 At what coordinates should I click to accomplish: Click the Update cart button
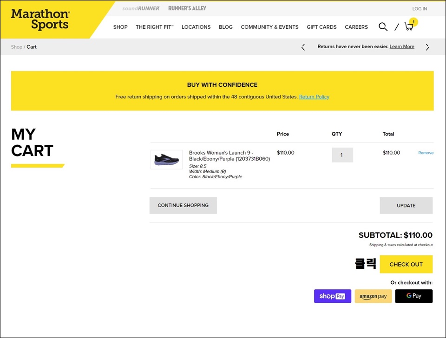tap(406, 206)
